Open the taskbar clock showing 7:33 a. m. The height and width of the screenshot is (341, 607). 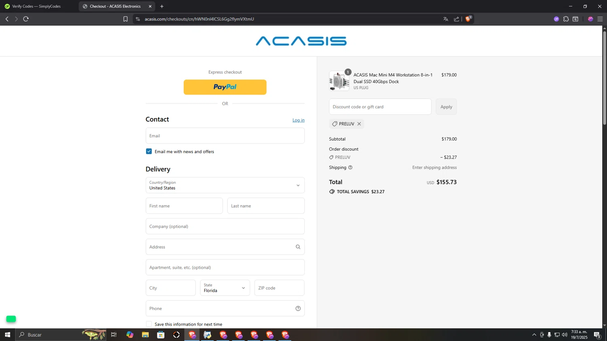[579, 335]
